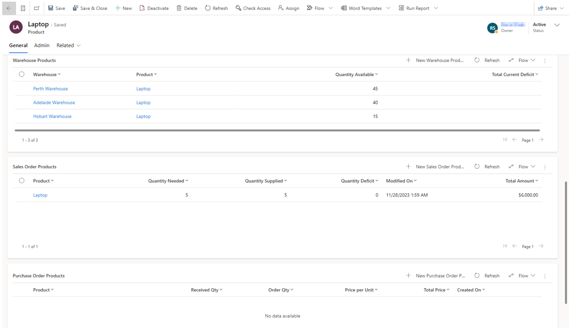Expand the Word Templates dropdown
The image size is (580, 335).
click(x=388, y=8)
